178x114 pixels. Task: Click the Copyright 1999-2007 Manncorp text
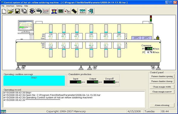pyautogui.click(x=66, y=111)
